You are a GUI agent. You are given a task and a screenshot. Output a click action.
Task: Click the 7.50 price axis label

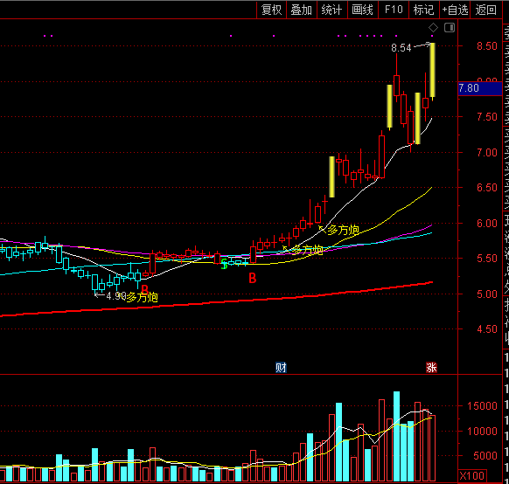pos(487,117)
